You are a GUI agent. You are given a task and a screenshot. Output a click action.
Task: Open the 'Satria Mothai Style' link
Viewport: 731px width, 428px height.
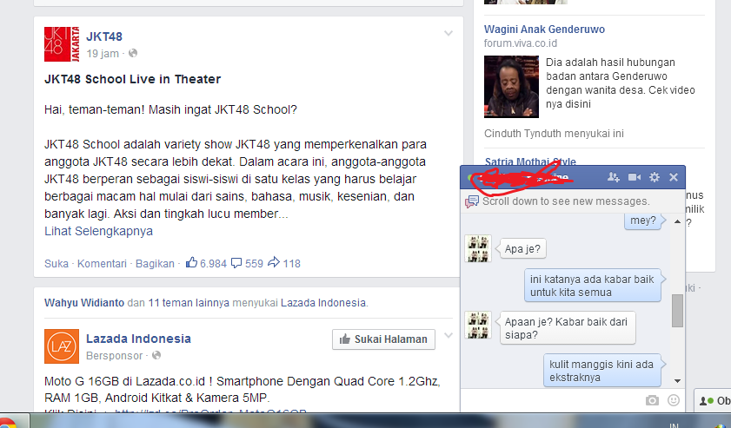[x=530, y=161]
